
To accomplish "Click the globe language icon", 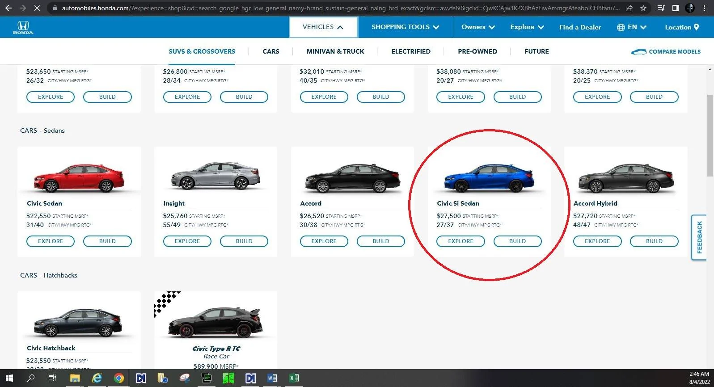I will tap(621, 27).
